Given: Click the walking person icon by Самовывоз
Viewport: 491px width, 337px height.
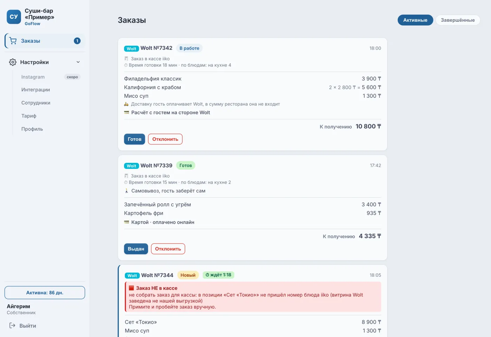Looking at the screenshot, I should point(127,191).
